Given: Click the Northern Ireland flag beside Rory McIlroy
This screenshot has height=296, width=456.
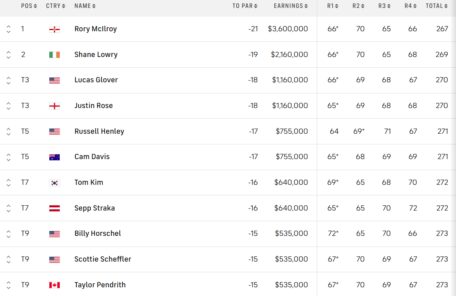Looking at the screenshot, I should tap(55, 29).
